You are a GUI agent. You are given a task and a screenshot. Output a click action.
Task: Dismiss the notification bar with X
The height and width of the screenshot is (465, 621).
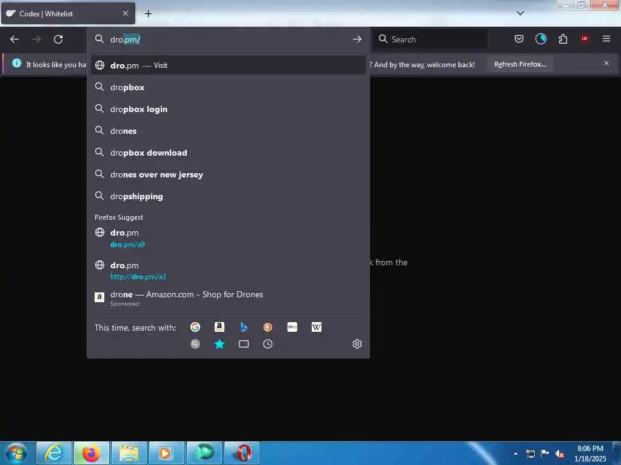tap(606, 63)
